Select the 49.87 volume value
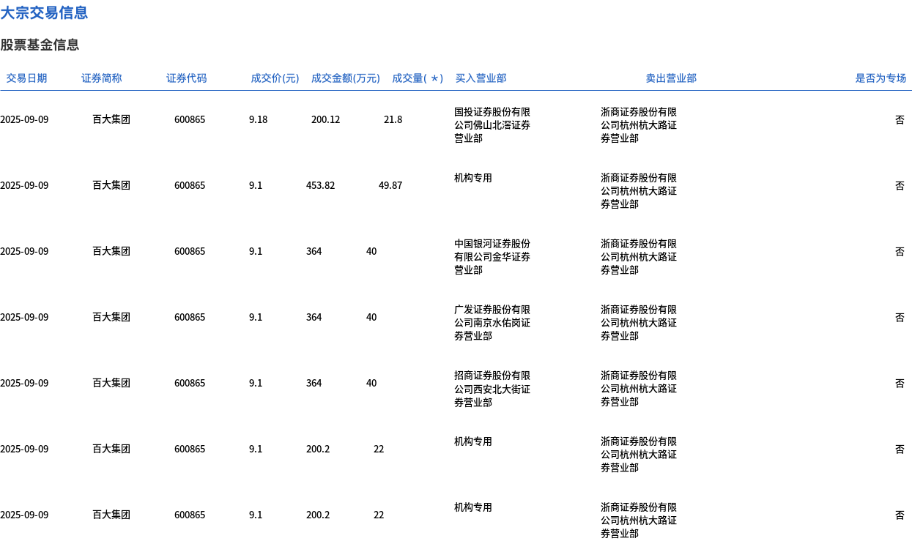The width and height of the screenshot is (912, 552). 390,185
